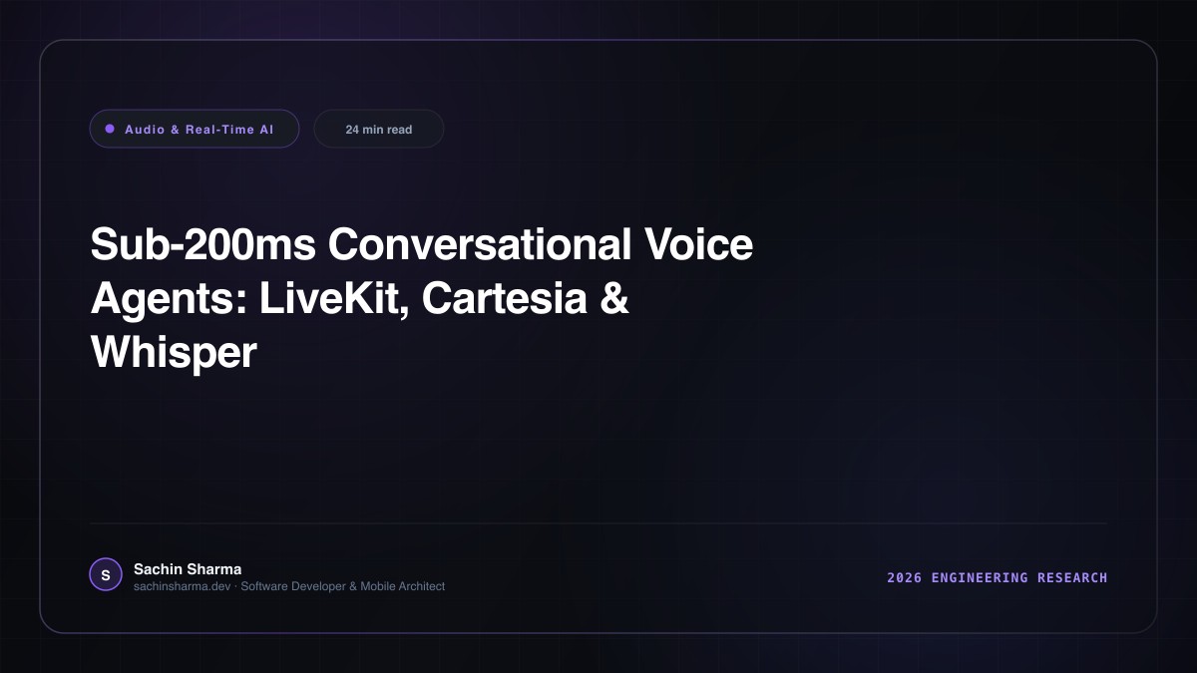Viewport: 1197px width, 673px height.
Task: Open the sachinsharma.dev byline text
Action: coord(289,586)
